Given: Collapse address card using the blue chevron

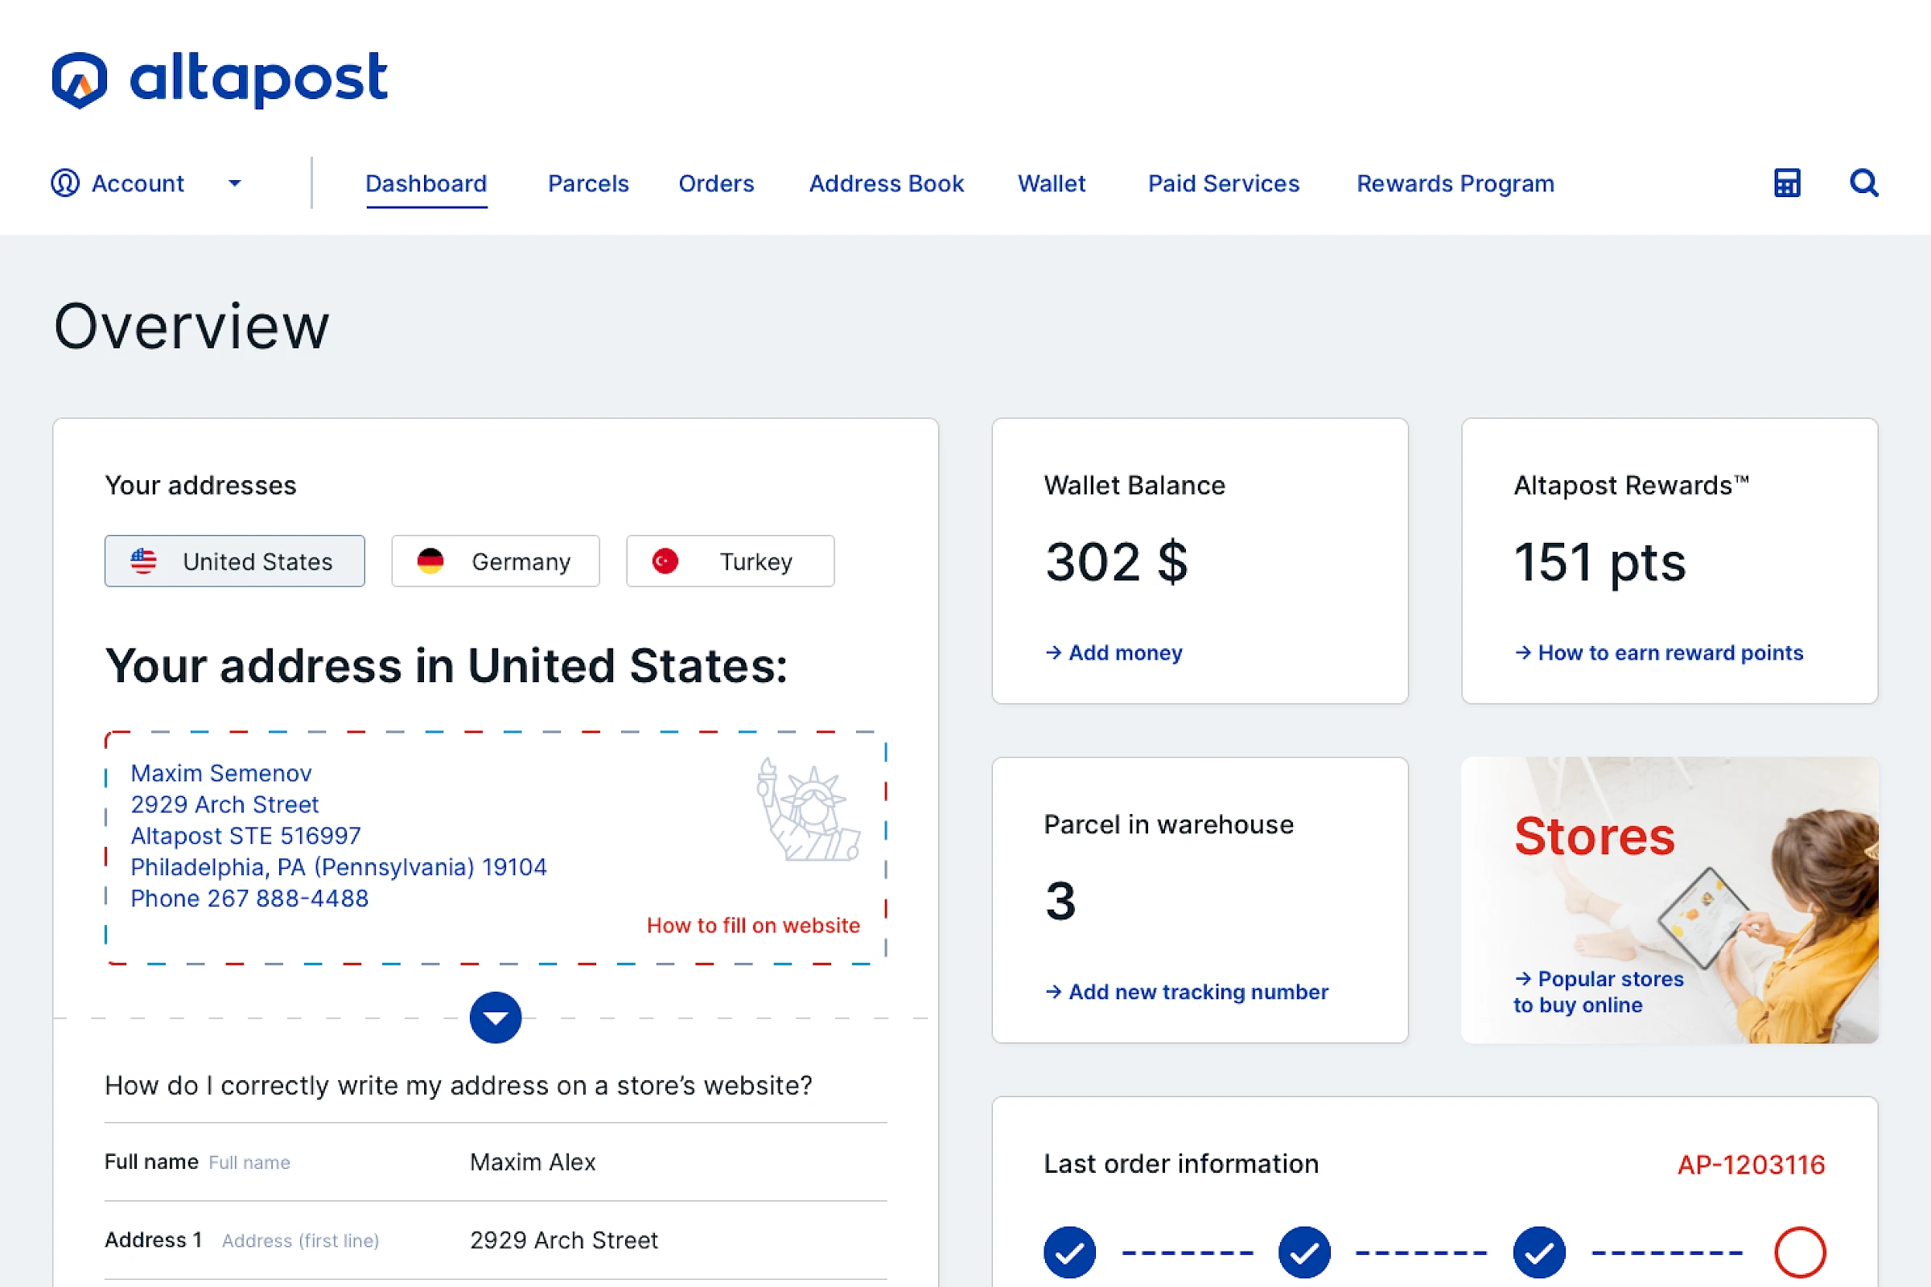Looking at the screenshot, I should (x=495, y=1018).
